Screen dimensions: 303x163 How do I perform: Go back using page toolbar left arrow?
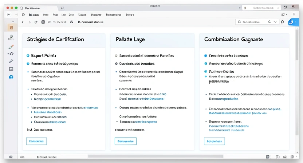coord(23,22)
